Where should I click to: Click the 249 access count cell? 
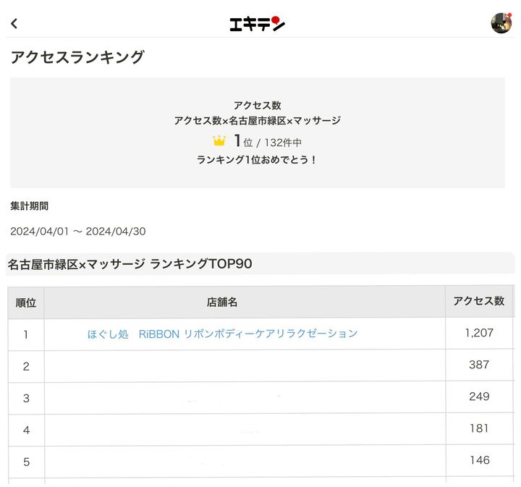pos(479,397)
